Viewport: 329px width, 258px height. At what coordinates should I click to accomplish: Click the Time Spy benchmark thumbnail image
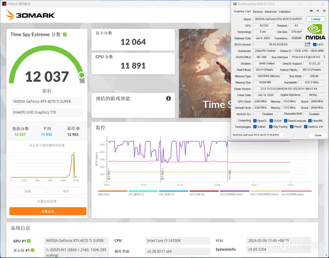click(205, 73)
